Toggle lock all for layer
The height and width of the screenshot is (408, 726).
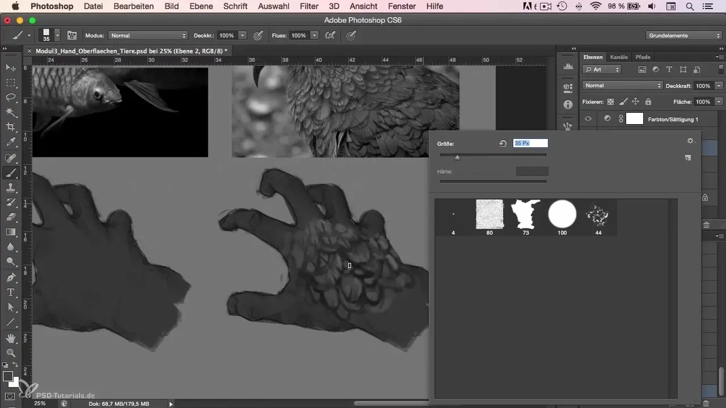648,102
